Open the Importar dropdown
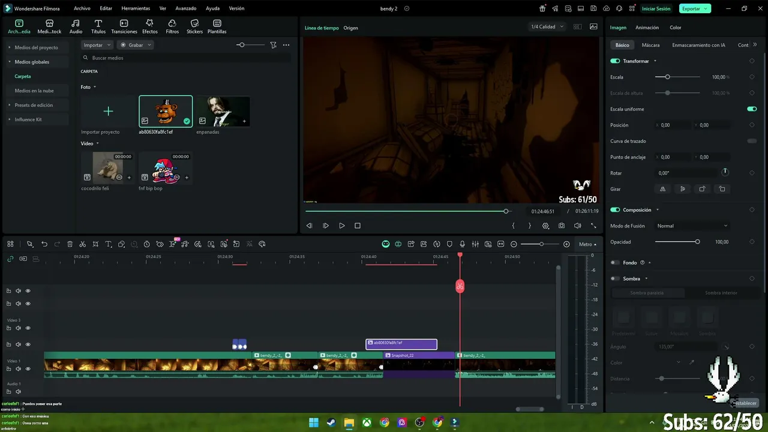This screenshot has width=768, height=432. tap(97, 45)
